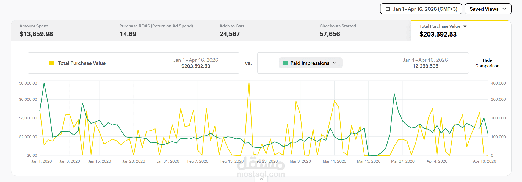Click the $6,000.00 left axis label

coord(28,99)
